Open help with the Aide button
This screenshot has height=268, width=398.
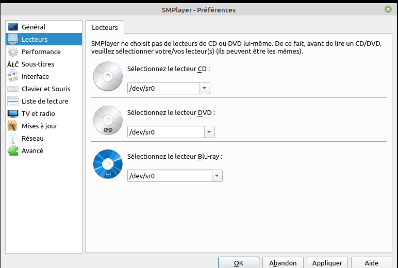(x=372, y=263)
